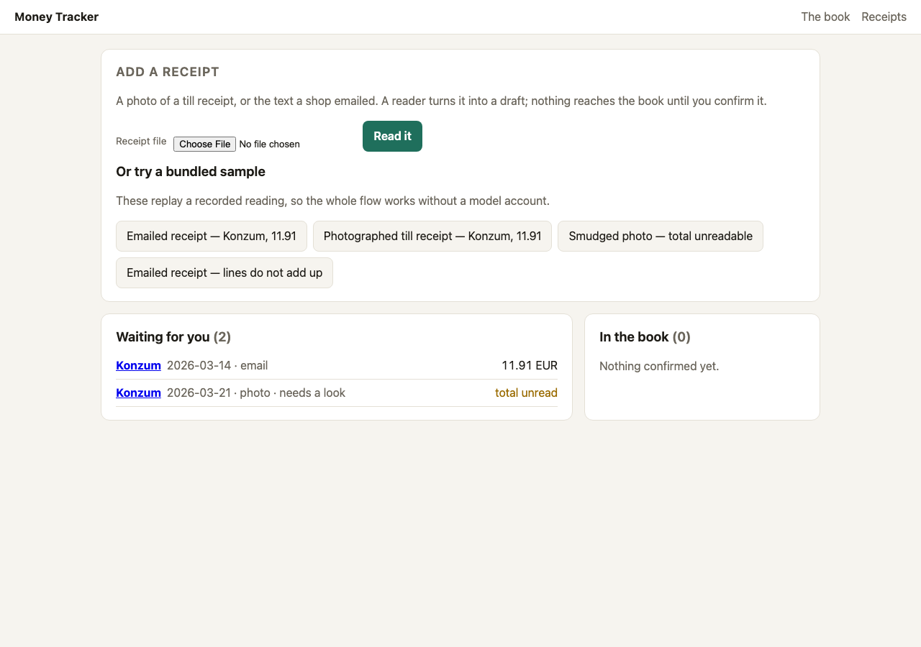Open the Konzum draft dated 2026-03-21
The width and height of the screenshot is (921, 647).
click(x=138, y=393)
